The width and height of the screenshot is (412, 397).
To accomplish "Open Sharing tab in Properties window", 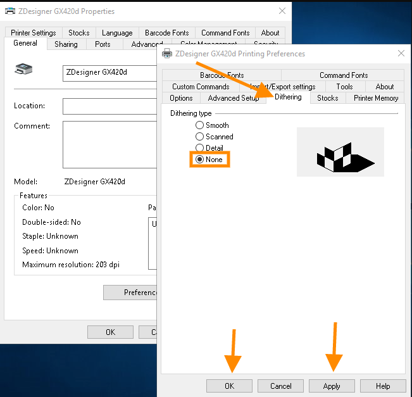I will (66, 44).
